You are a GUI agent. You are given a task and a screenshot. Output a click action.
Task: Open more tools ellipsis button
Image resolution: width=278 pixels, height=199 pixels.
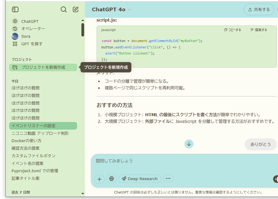[x=168, y=179]
